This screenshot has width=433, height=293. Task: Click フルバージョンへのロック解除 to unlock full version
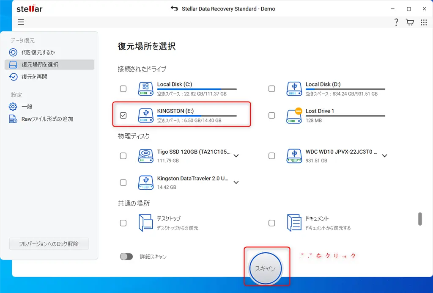[x=49, y=243]
